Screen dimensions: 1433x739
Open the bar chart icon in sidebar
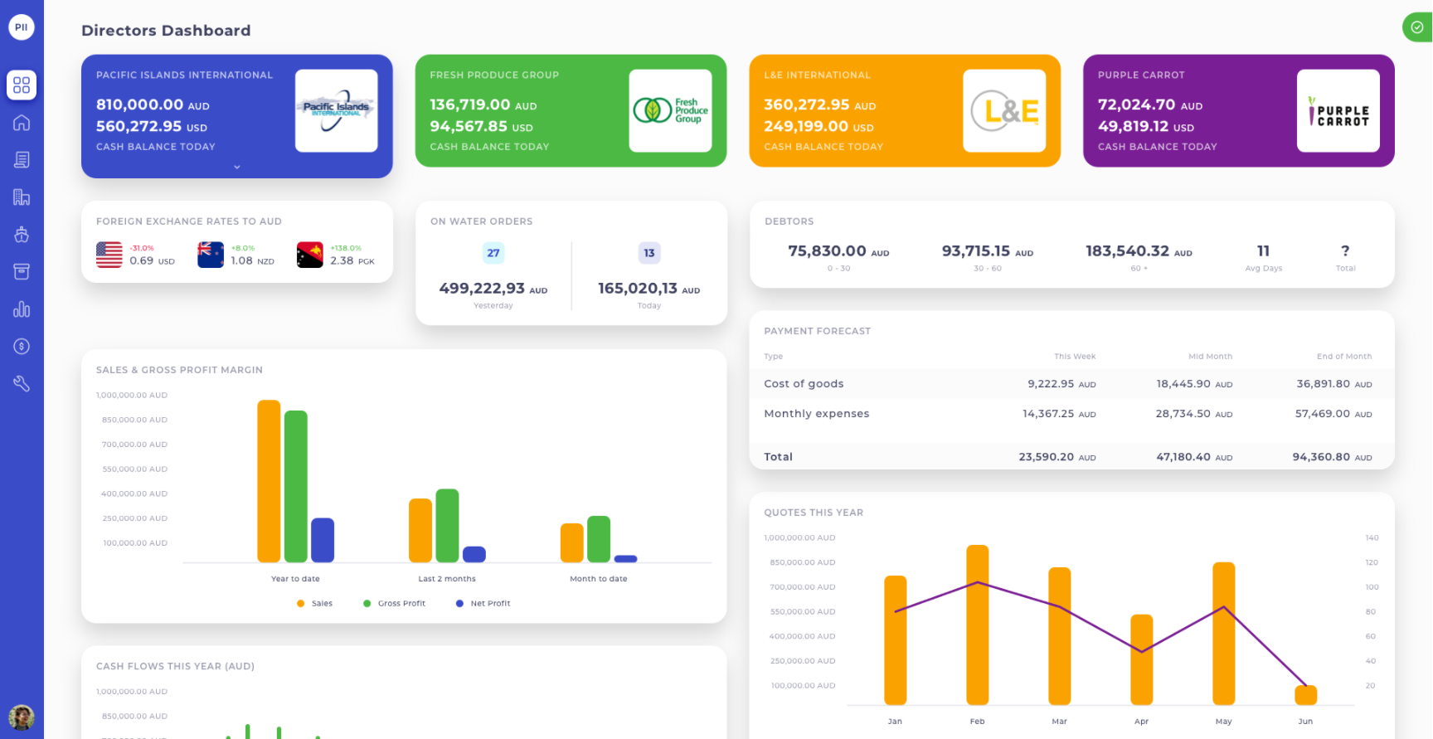tap(22, 309)
